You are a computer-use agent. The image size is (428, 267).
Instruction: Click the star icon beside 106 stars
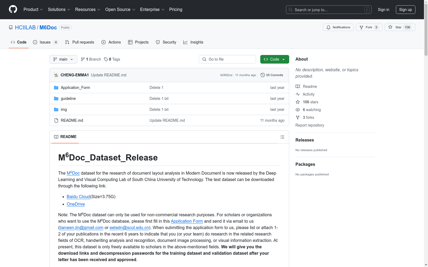click(298, 102)
